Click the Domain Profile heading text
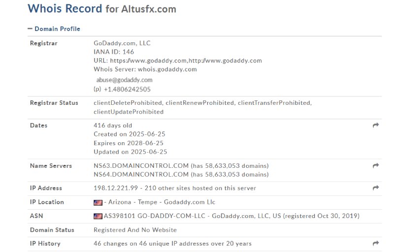Viewport: 394px width, 252px height. [x=57, y=29]
